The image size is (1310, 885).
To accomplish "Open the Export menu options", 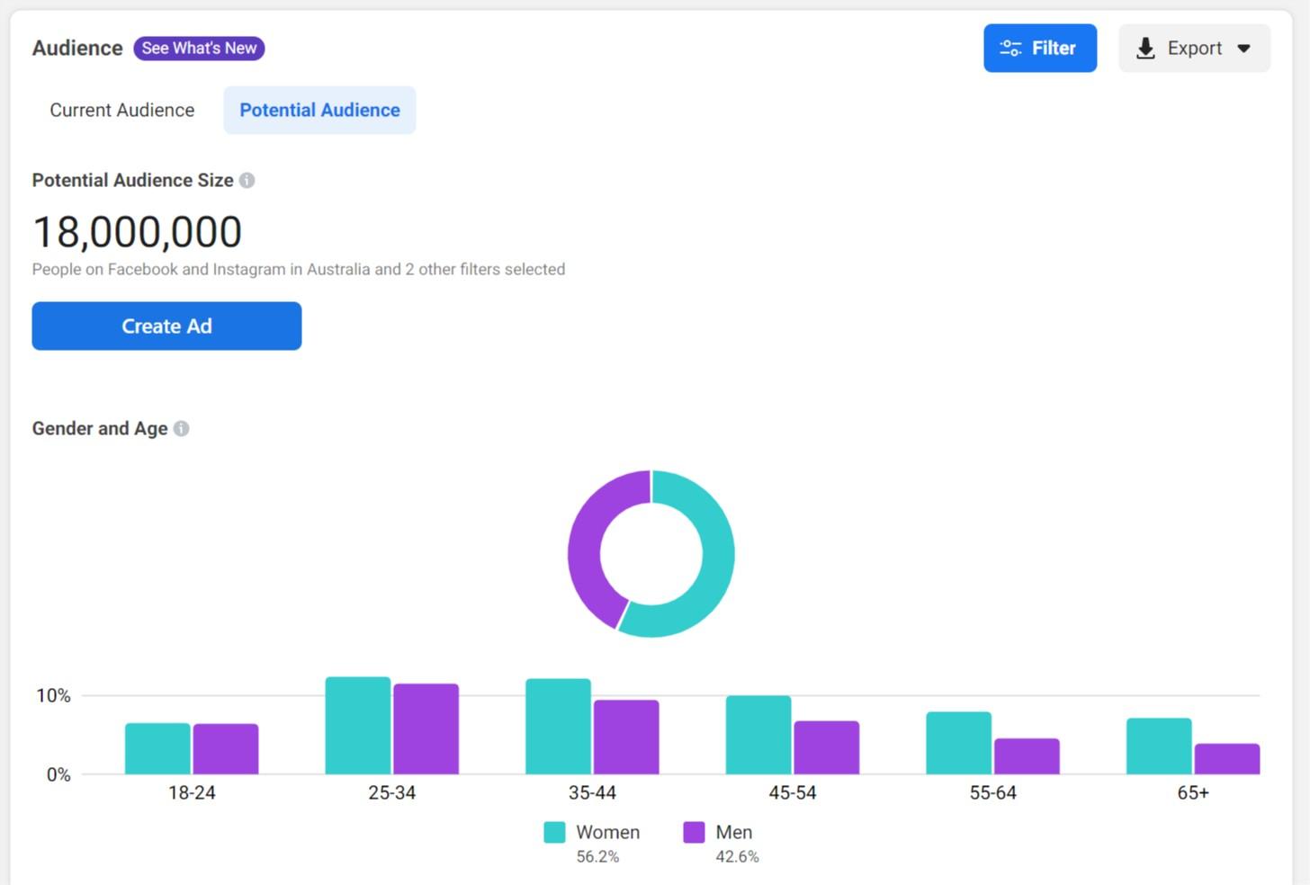I will (1194, 48).
